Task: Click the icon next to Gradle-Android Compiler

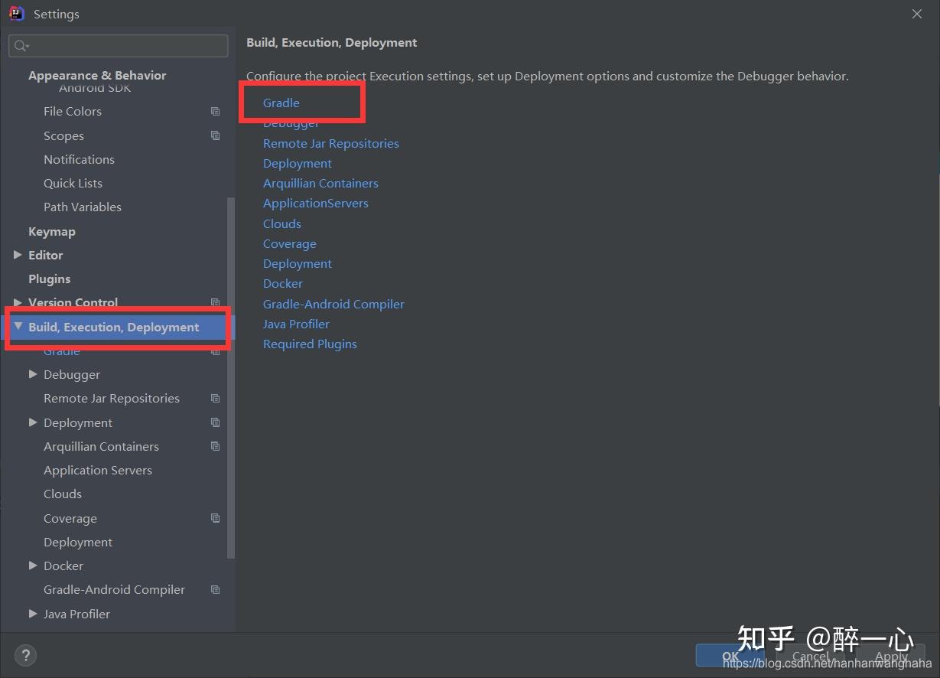Action: (215, 589)
